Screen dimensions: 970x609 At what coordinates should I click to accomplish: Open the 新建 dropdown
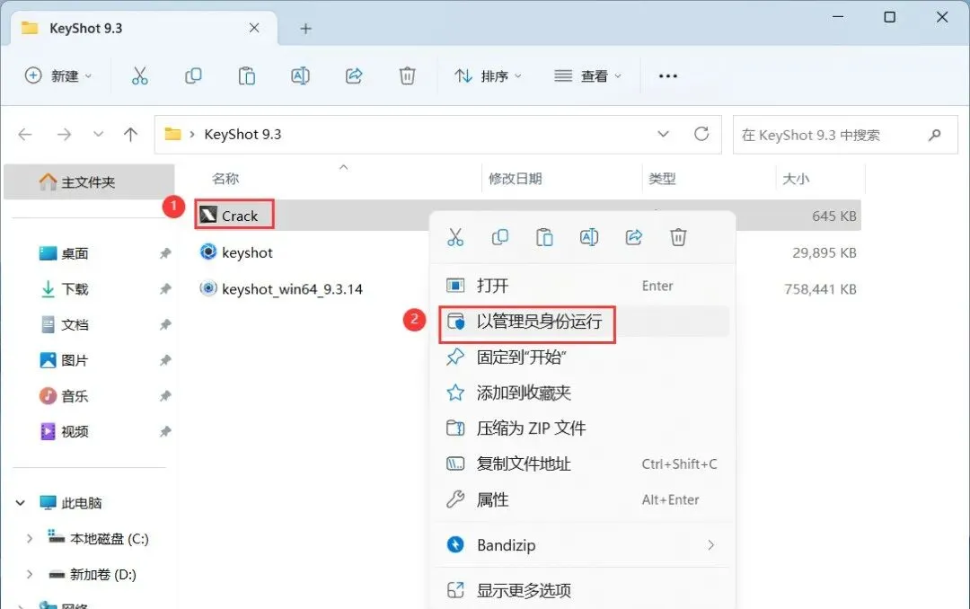coord(58,76)
